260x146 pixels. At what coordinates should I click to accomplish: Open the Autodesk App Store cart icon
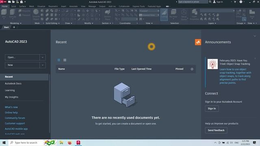pos(235,2)
